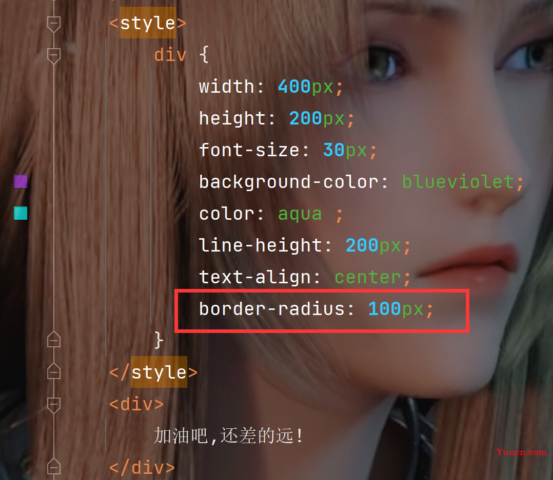Click the border-radius property name

[271, 309]
